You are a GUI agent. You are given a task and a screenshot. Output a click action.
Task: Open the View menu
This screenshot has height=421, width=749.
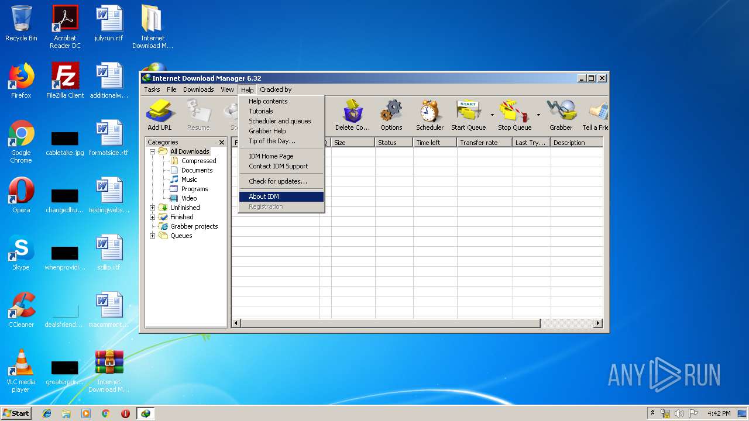[x=227, y=89]
